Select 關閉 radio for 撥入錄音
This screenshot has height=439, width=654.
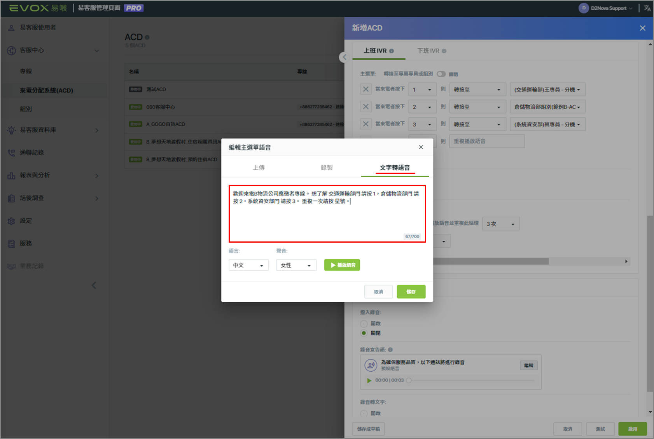point(364,333)
